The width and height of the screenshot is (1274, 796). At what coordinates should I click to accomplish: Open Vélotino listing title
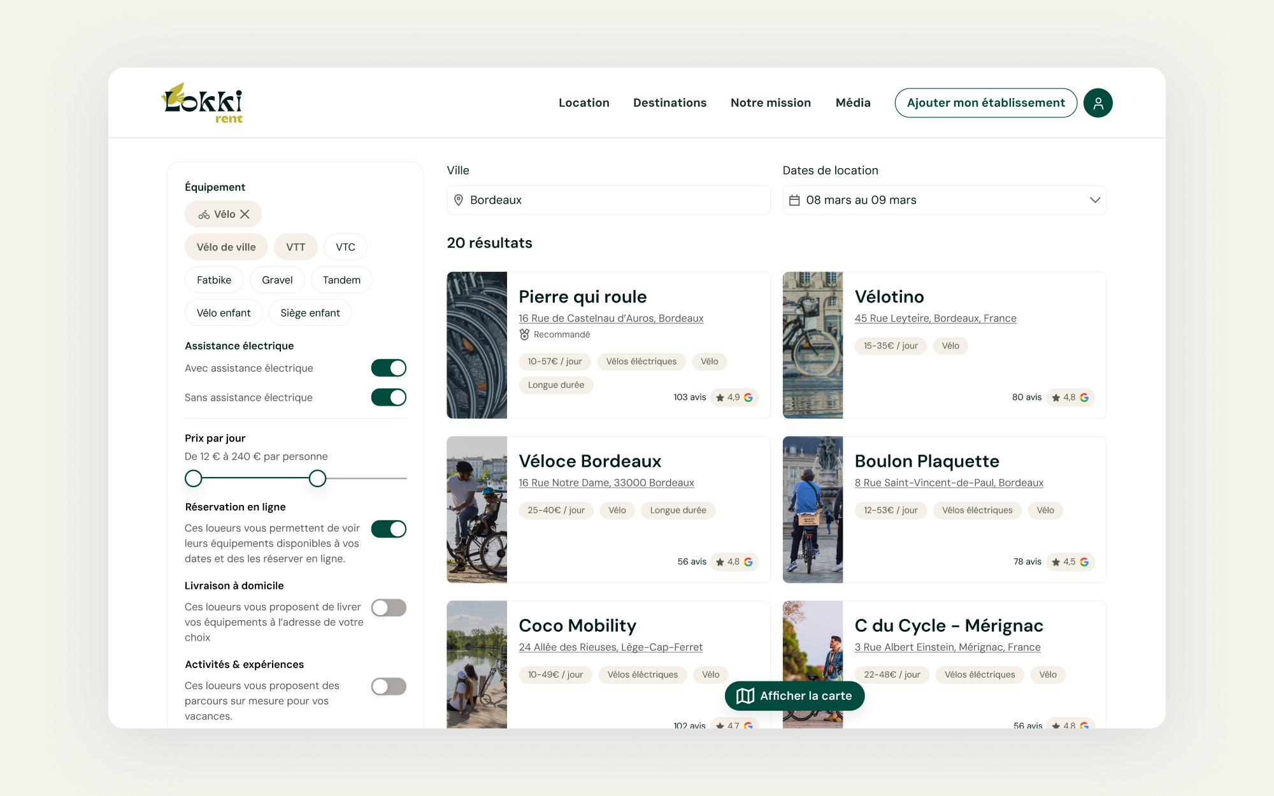(889, 297)
